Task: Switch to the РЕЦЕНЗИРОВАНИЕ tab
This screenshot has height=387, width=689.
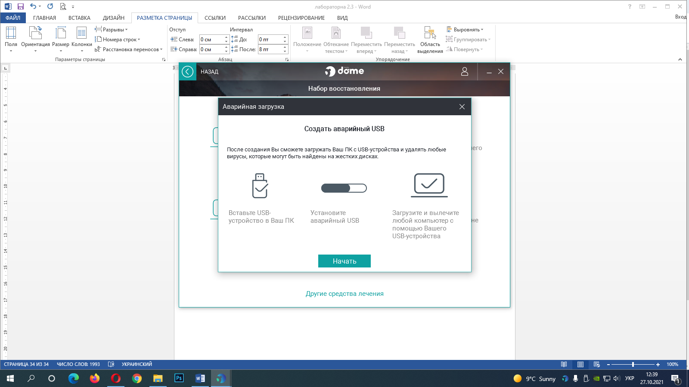Action: pyautogui.click(x=301, y=18)
